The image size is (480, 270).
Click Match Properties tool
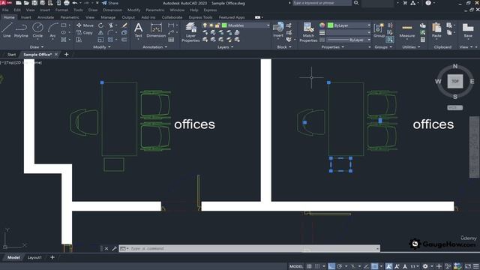tap(308, 32)
